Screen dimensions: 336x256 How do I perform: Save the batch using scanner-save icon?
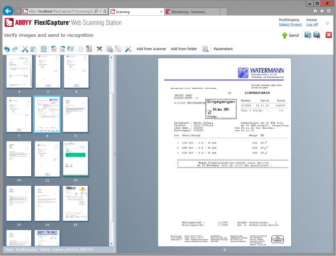308,35
